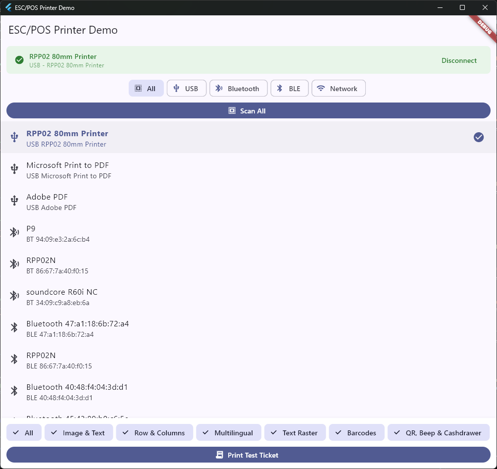Filter devices by Network
The image size is (497, 469).
339,89
